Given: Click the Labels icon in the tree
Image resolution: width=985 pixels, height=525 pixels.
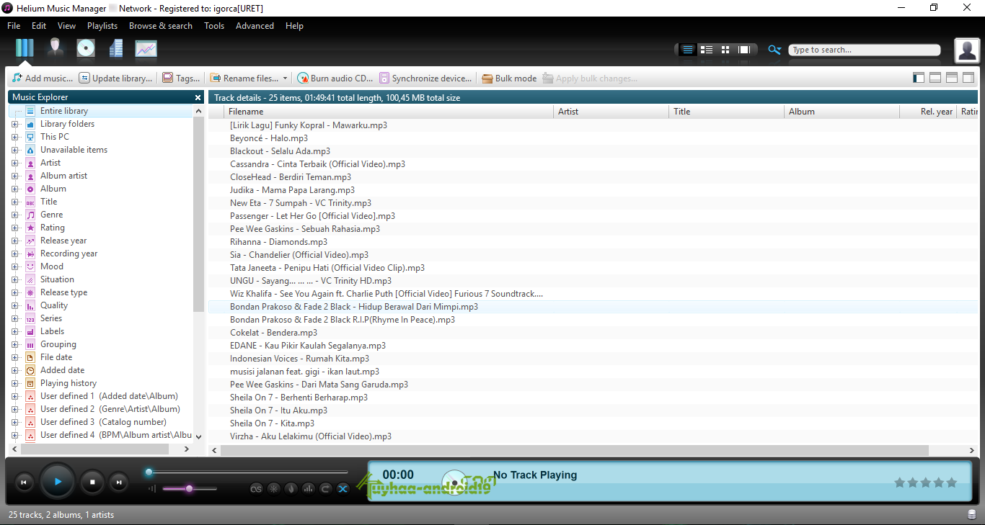Looking at the screenshot, I should (x=30, y=331).
